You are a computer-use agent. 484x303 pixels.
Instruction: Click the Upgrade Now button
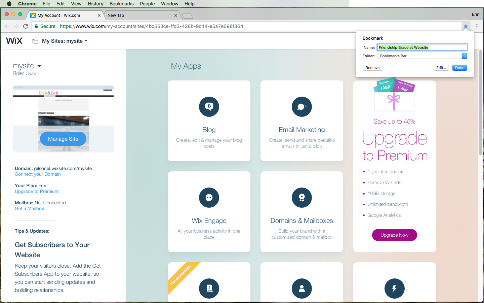[395, 235]
